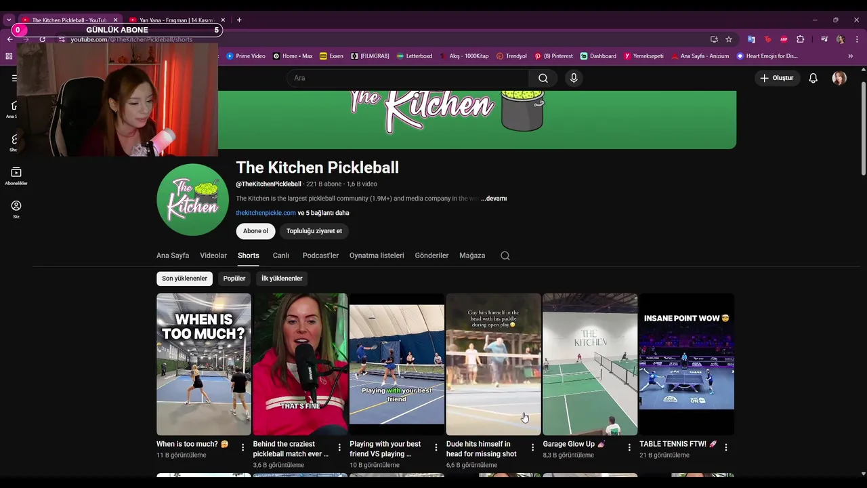
Task: Go to the Mağaza channel tab
Action: click(472, 256)
